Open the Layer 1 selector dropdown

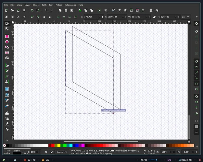pyautogui.click(x=62, y=152)
